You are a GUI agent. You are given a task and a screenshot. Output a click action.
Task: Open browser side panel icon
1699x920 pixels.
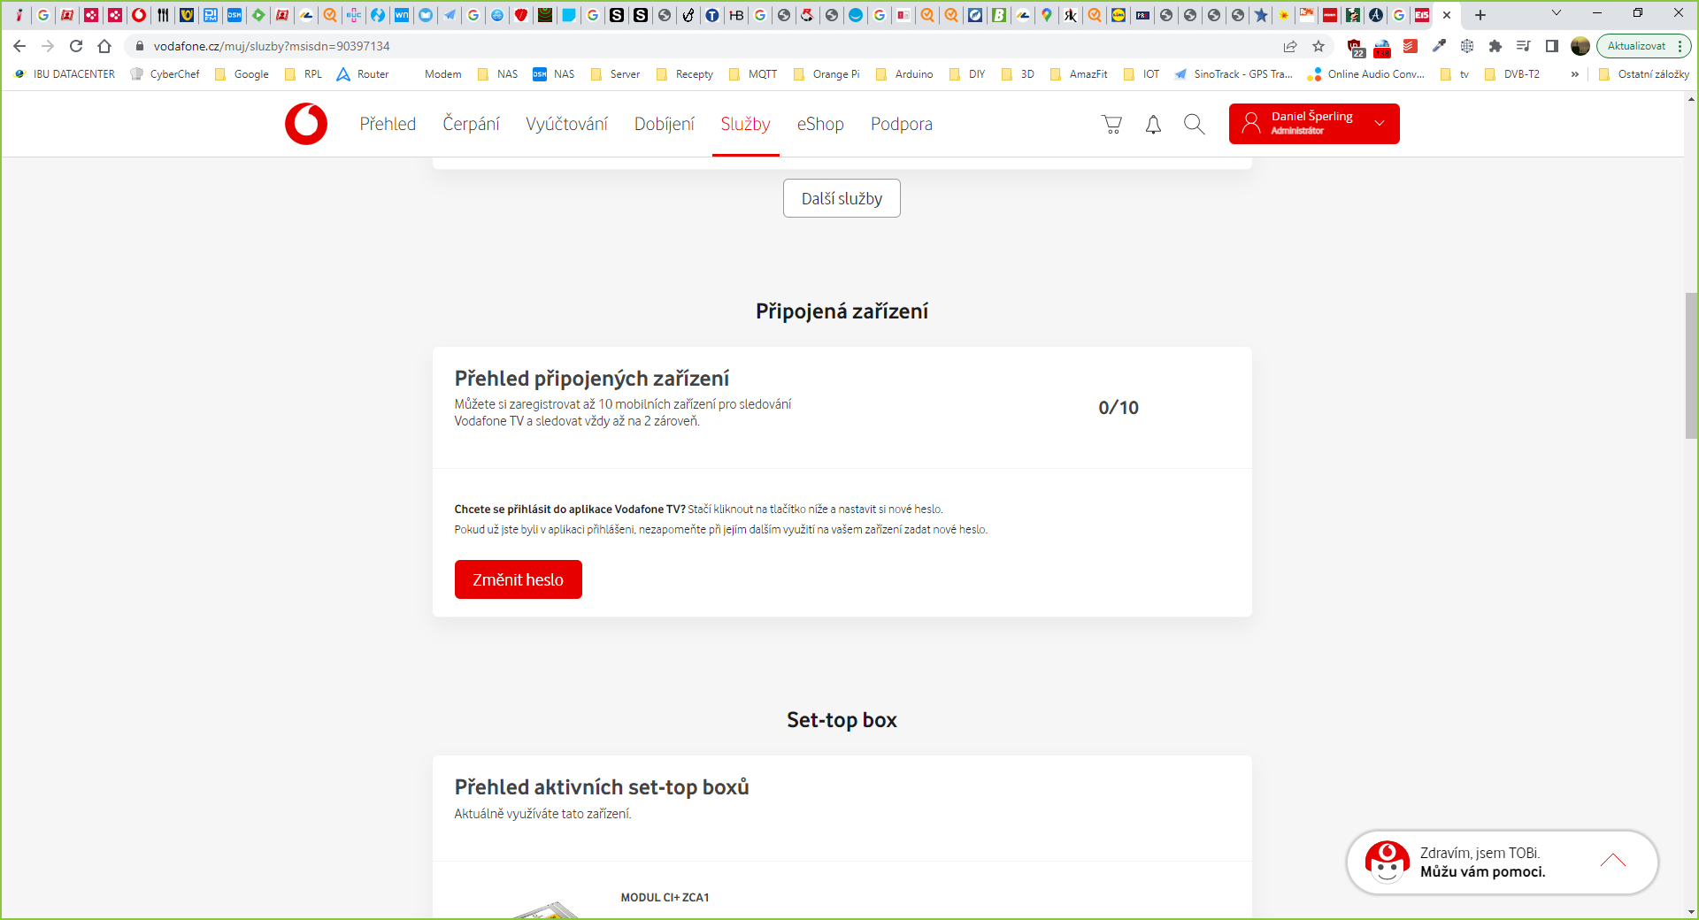point(1552,46)
